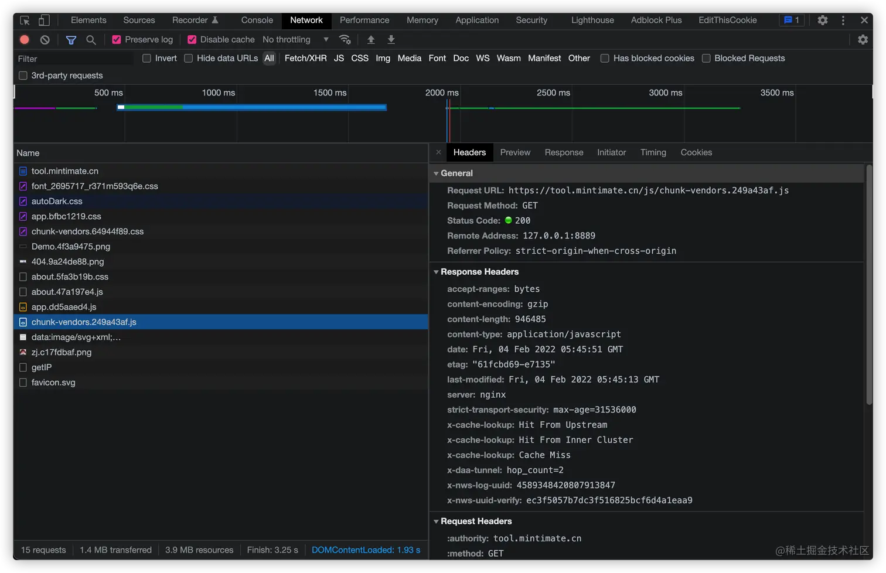Open the network search magnifier
The height and width of the screenshot is (573, 886).
point(91,40)
